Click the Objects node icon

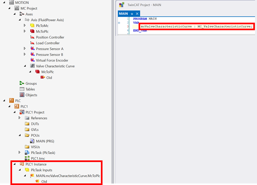pos(22,95)
